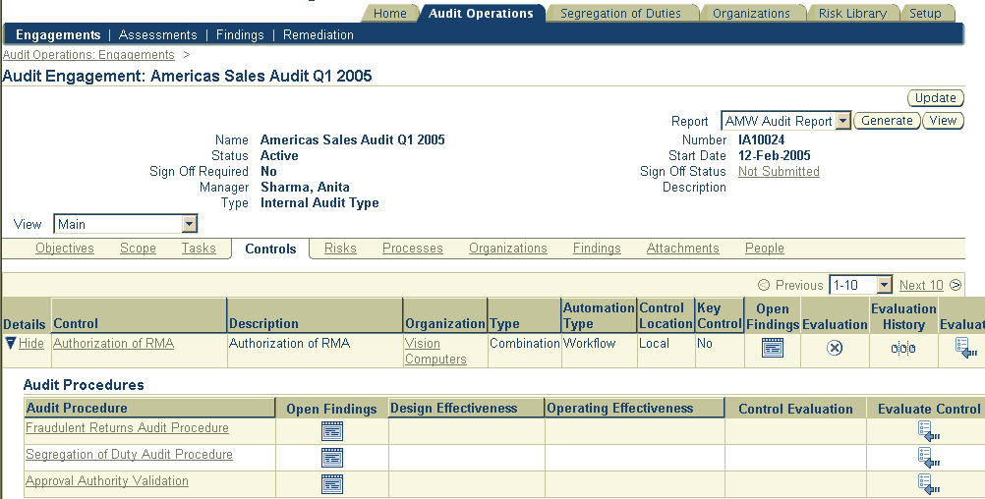Click the Next 10 link
The image size is (985, 499).
(x=921, y=285)
